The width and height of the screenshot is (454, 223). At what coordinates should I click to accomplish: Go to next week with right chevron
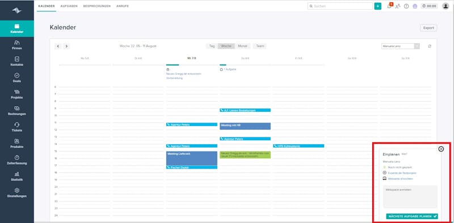tap(66, 46)
